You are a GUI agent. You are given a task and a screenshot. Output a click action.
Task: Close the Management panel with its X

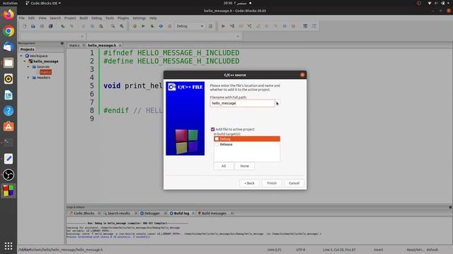click(x=62, y=43)
